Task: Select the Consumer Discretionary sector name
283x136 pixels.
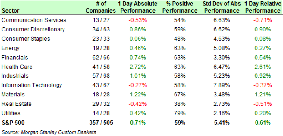Action: point(33,29)
